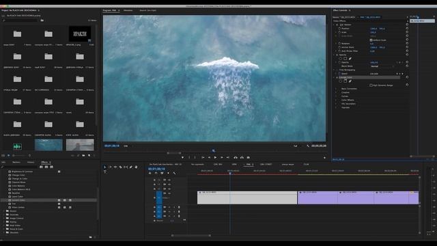Open timeline display settings wrench
Image resolution: width=437 pixels, height=246 pixels.
click(x=174, y=173)
